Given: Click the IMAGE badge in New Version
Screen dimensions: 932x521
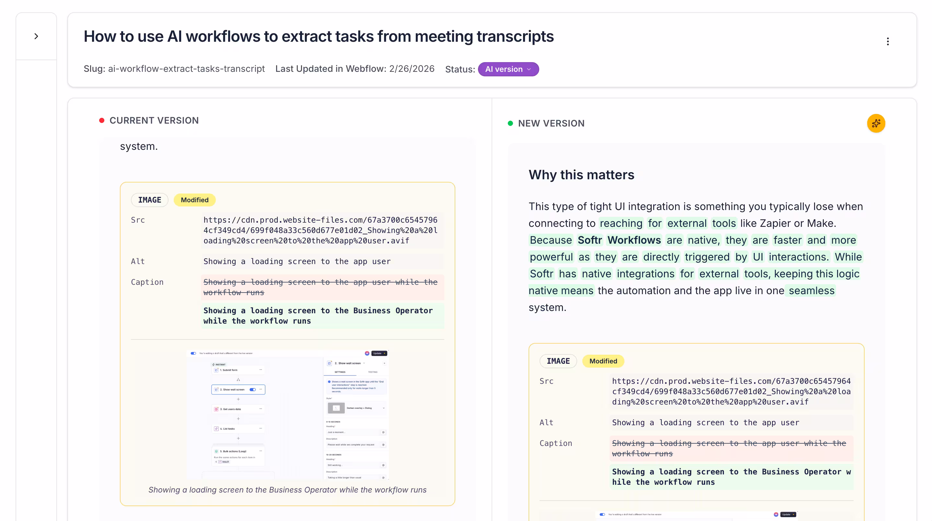Looking at the screenshot, I should click(x=558, y=361).
